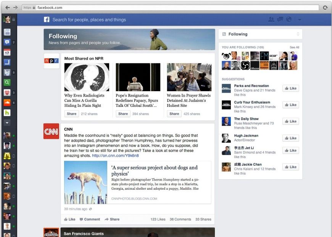Image resolution: width=332 pixels, height=237 pixels.
Task: Open 'A super serious project' article headline
Action: [154, 171]
